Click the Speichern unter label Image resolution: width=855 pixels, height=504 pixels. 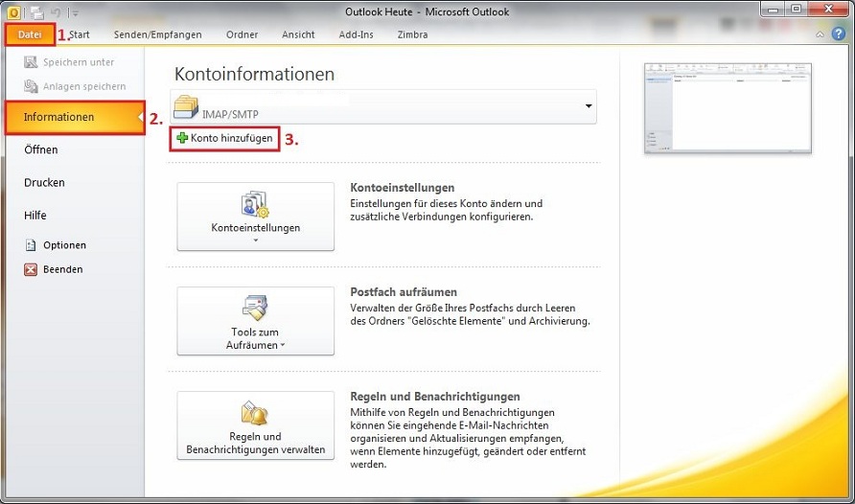tap(79, 62)
